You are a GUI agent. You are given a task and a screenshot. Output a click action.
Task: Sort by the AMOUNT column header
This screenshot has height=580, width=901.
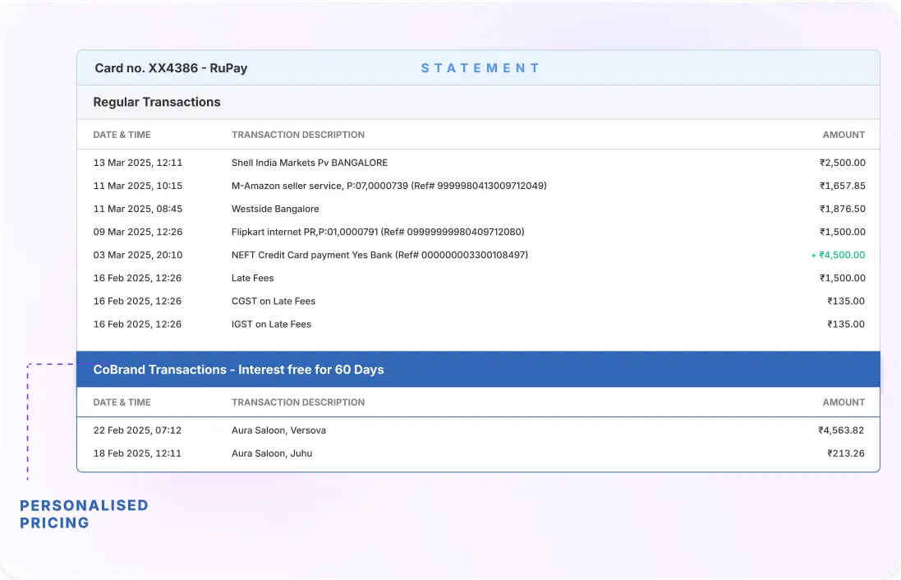point(844,134)
